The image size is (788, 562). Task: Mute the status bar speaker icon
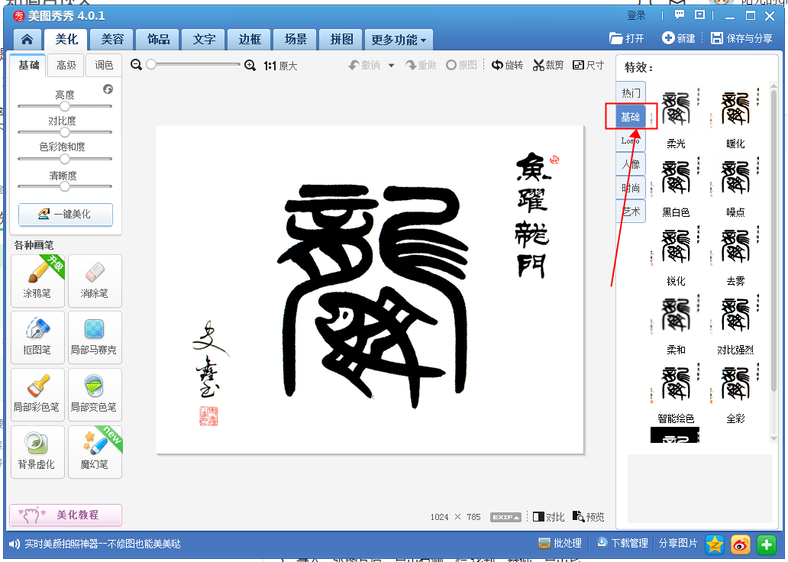coord(15,544)
